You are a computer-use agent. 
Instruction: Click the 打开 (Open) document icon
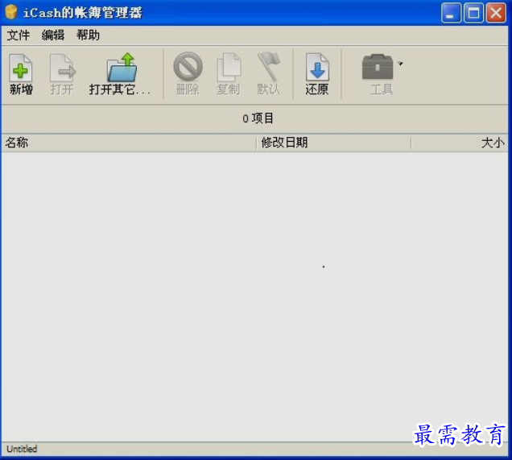[x=62, y=68]
